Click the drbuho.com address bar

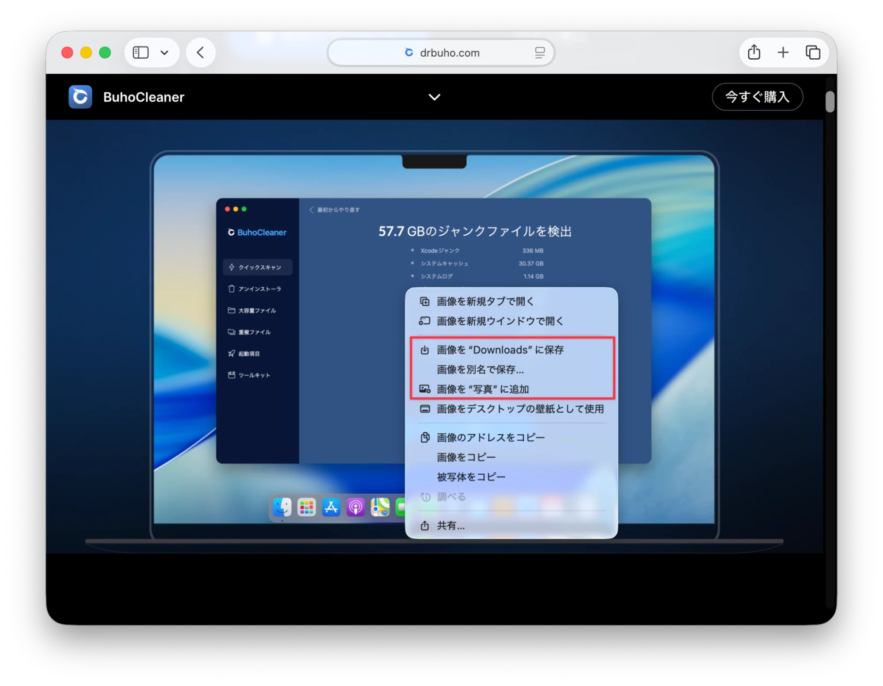440,53
